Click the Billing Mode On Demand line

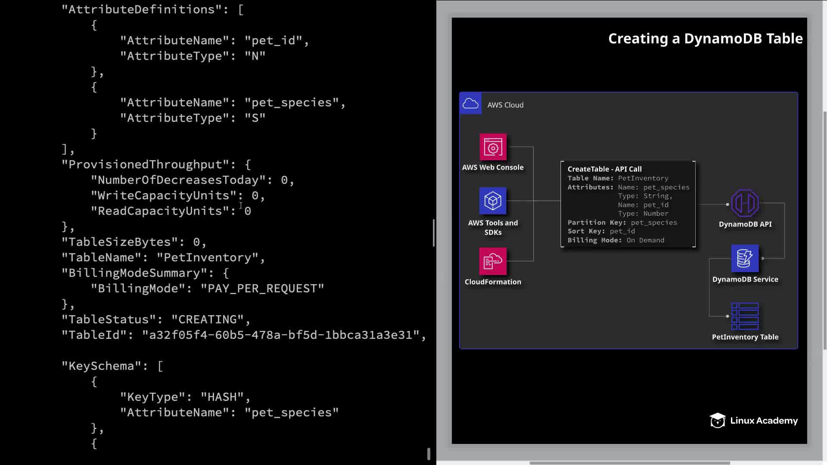[x=616, y=240]
